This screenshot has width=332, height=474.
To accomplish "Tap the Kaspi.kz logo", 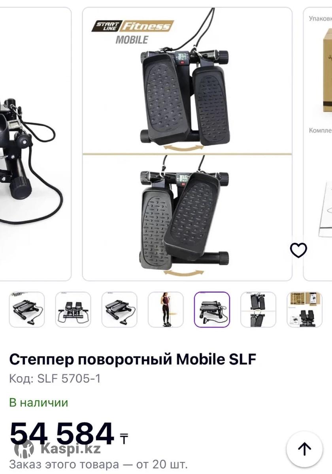I will pos(57,449).
